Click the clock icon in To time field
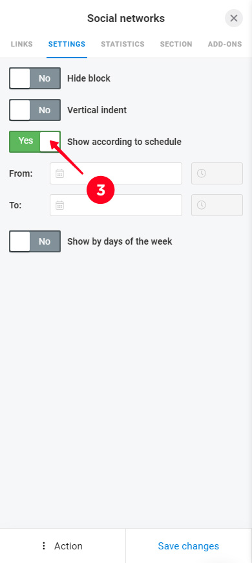The width and height of the screenshot is (252, 563). (x=202, y=205)
